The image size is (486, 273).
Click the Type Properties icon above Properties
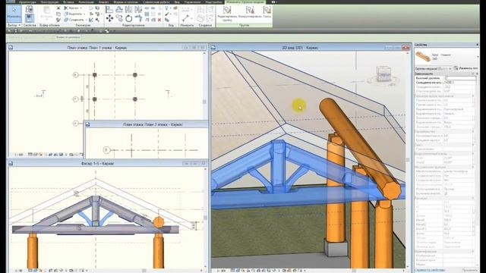(30, 9)
